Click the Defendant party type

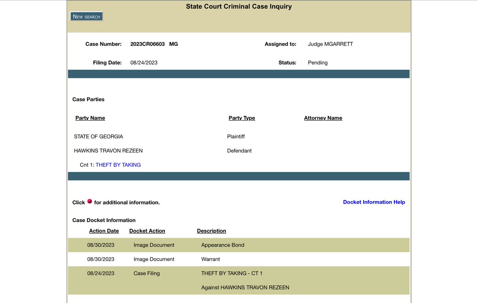pyautogui.click(x=239, y=151)
